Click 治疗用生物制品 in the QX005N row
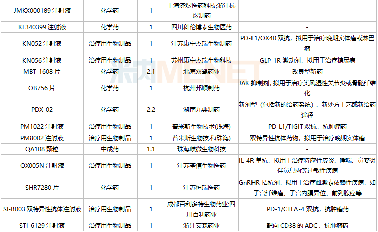The height and width of the screenshot is (232, 378). [x=110, y=166]
